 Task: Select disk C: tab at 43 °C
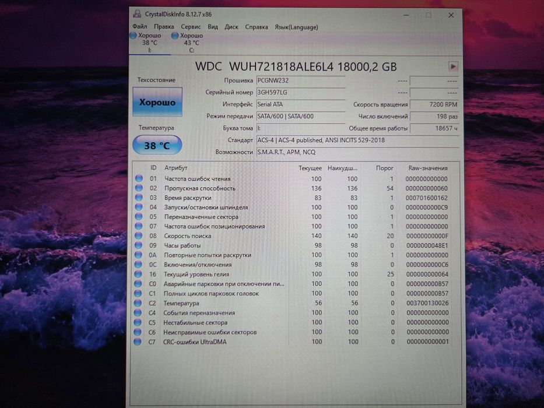(191, 43)
